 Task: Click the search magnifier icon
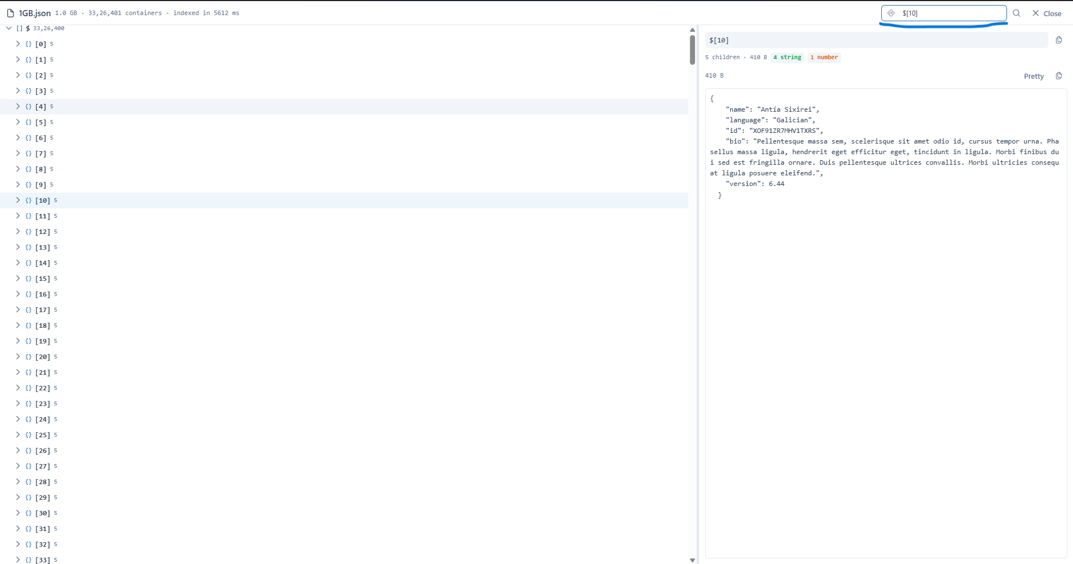(1017, 13)
